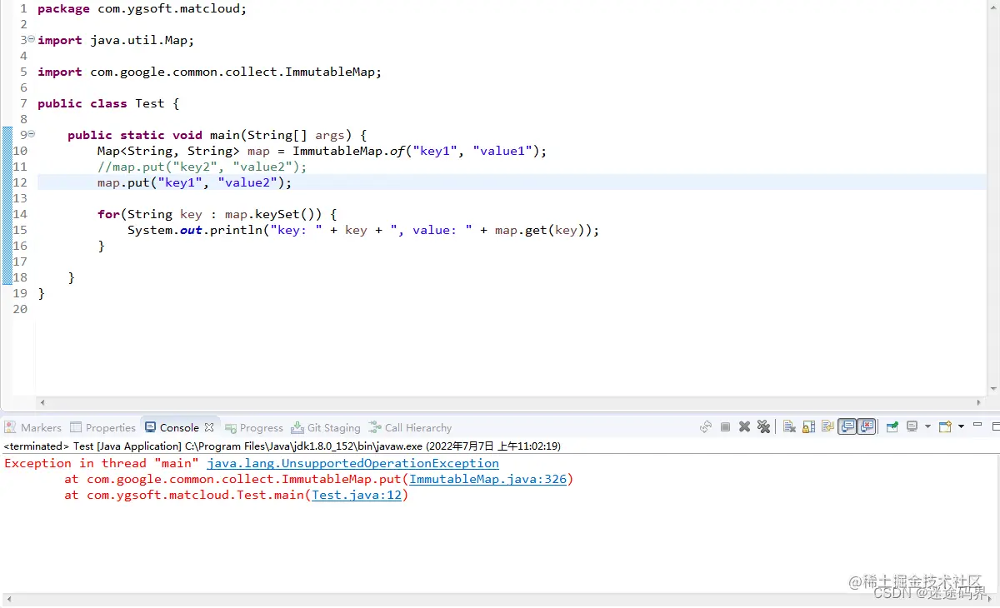Click the editor vertical scrollbar down arrow
This screenshot has height=608, width=1000.
click(993, 388)
